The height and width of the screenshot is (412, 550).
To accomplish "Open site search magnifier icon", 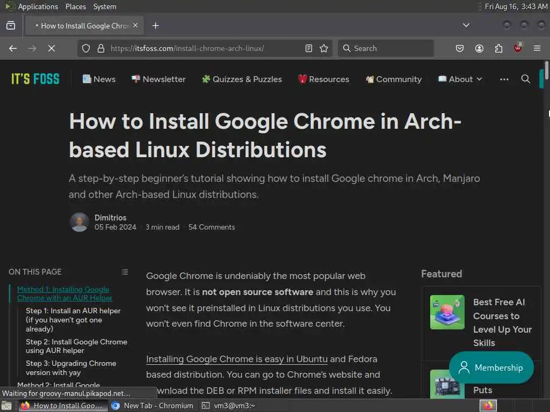I will (525, 79).
